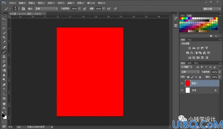223x129 pixels.
Task: Open the layer filter type dropdown
Action: 187,67
